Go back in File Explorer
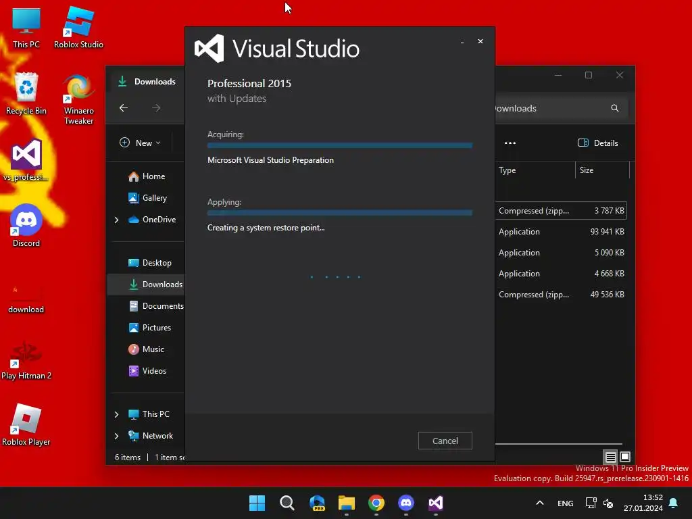 (124, 107)
